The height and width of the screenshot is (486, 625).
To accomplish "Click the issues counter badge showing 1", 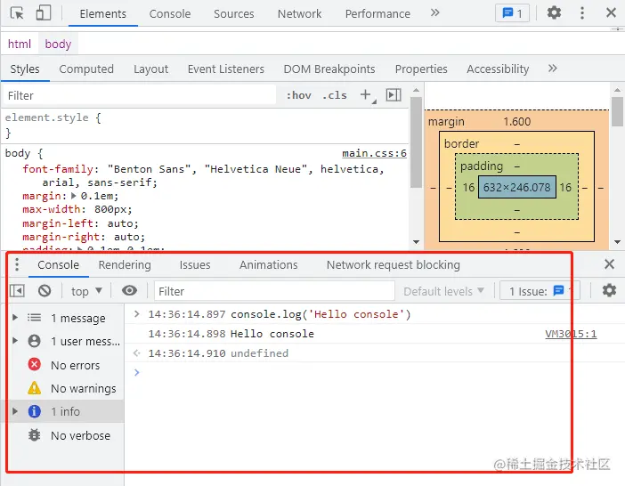I will click(512, 13).
